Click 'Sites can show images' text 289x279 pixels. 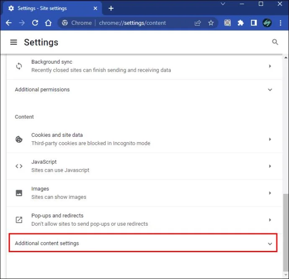59,197
